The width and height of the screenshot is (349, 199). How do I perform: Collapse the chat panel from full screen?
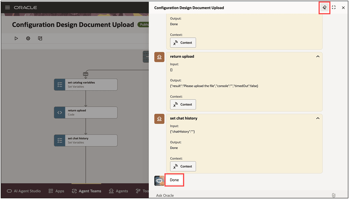coord(334,7)
